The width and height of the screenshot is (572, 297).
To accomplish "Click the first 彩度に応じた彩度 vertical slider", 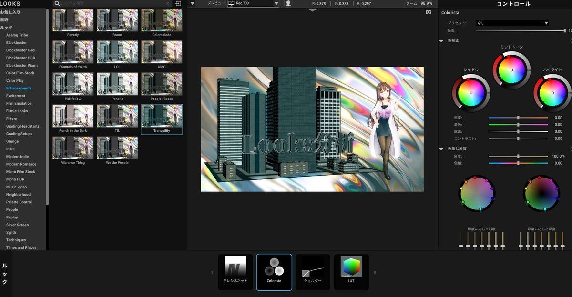I will pos(521,241).
